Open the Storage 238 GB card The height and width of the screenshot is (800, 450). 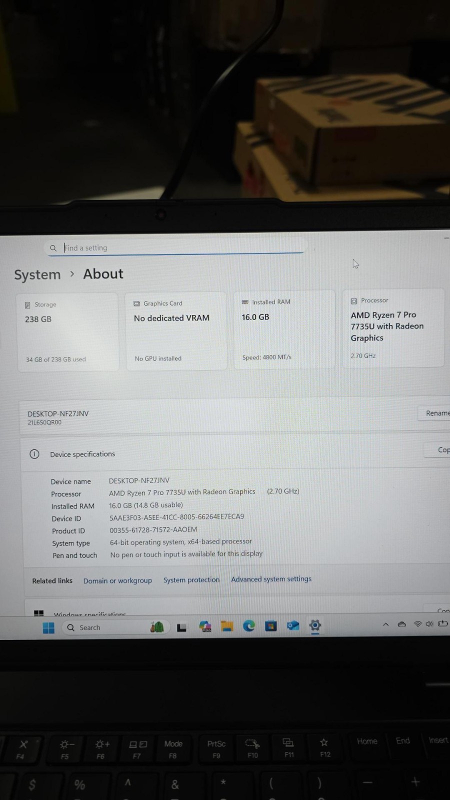click(68, 332)
